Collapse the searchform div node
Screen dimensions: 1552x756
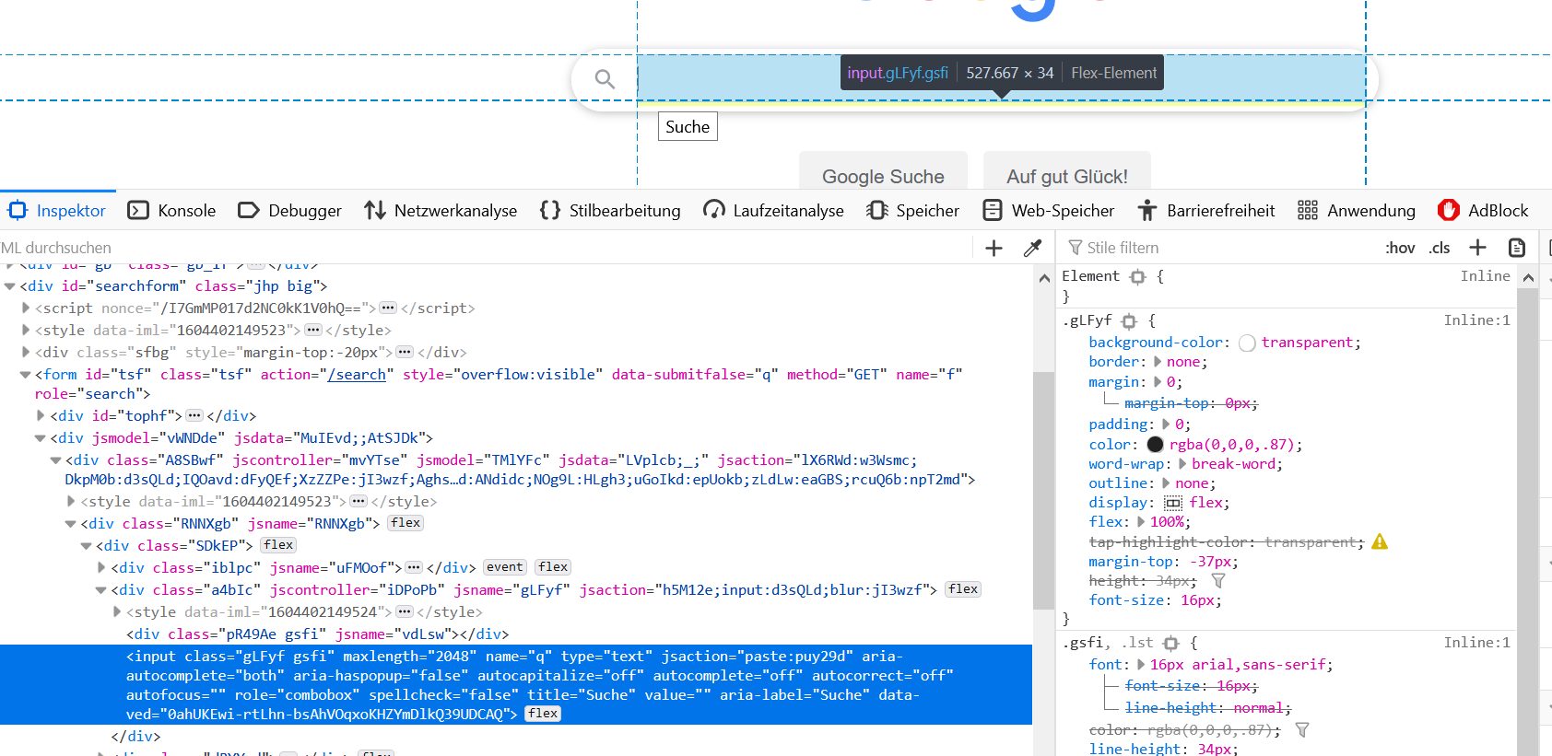[10, 286]
